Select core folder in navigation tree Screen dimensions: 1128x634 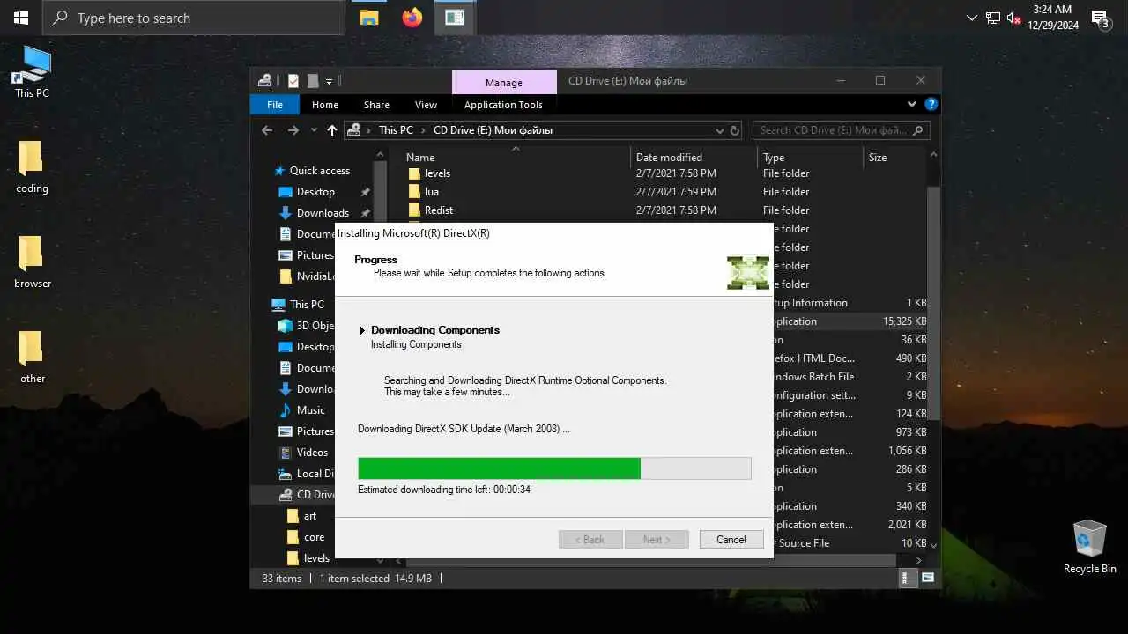[314, 537]
